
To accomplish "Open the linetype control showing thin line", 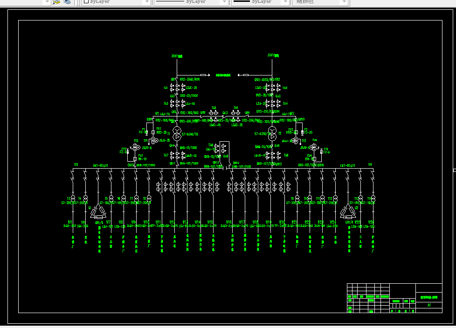I will point(191,2).
